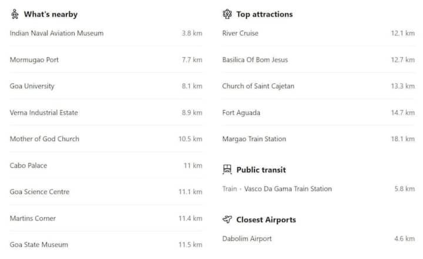This screenshot has width=423, height=259.
Task: Click the Top attractions ferris wheel icon
Action: click(227, 14)
